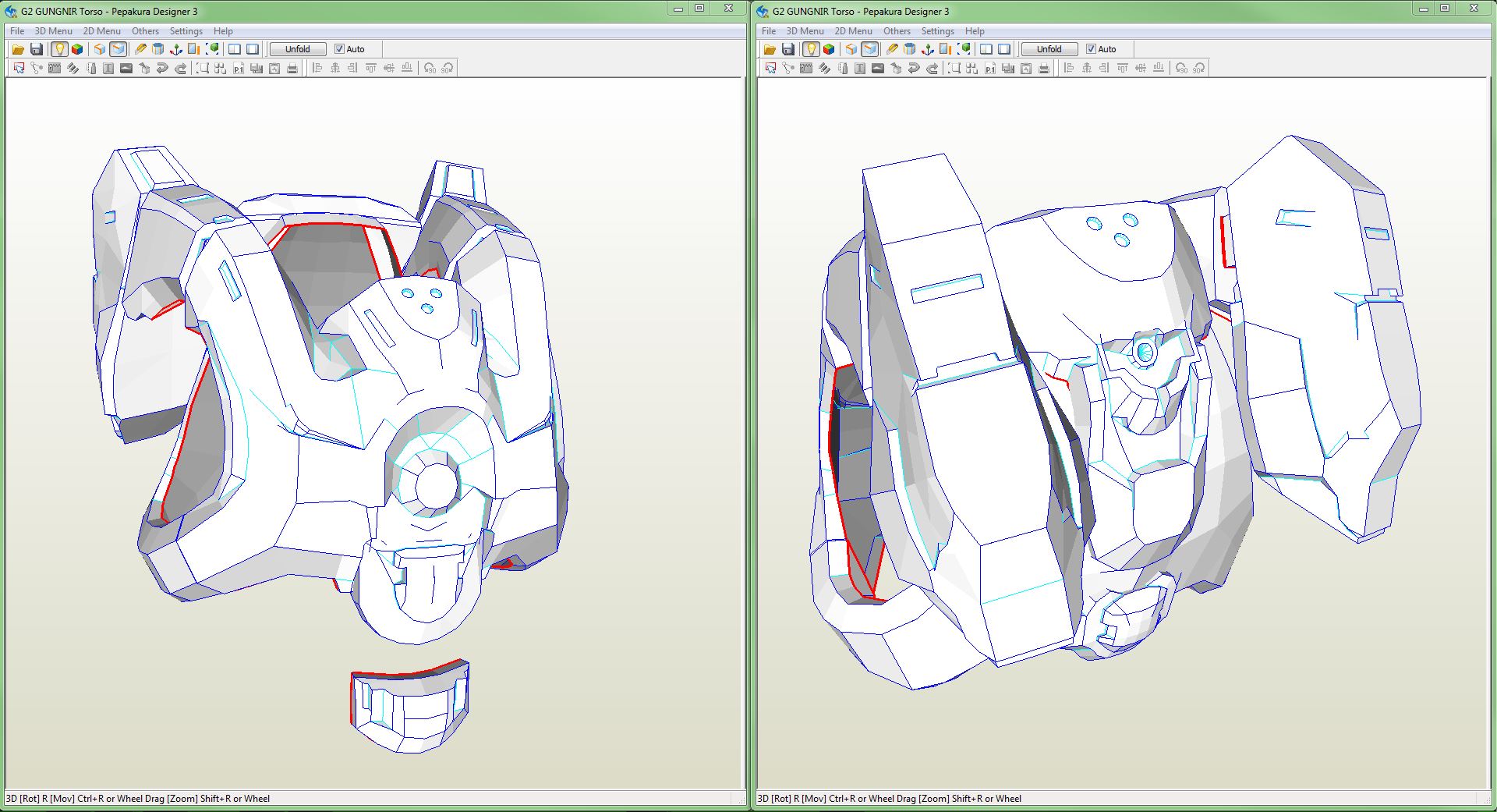Click undo arrow in left window

[x=162, y=69]
